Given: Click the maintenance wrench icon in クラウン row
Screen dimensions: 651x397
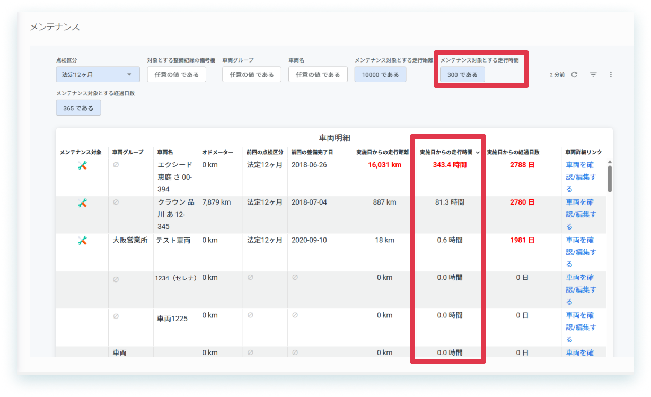Looking at the screenshot, I should pyautogui.click(x=82, y=202).
